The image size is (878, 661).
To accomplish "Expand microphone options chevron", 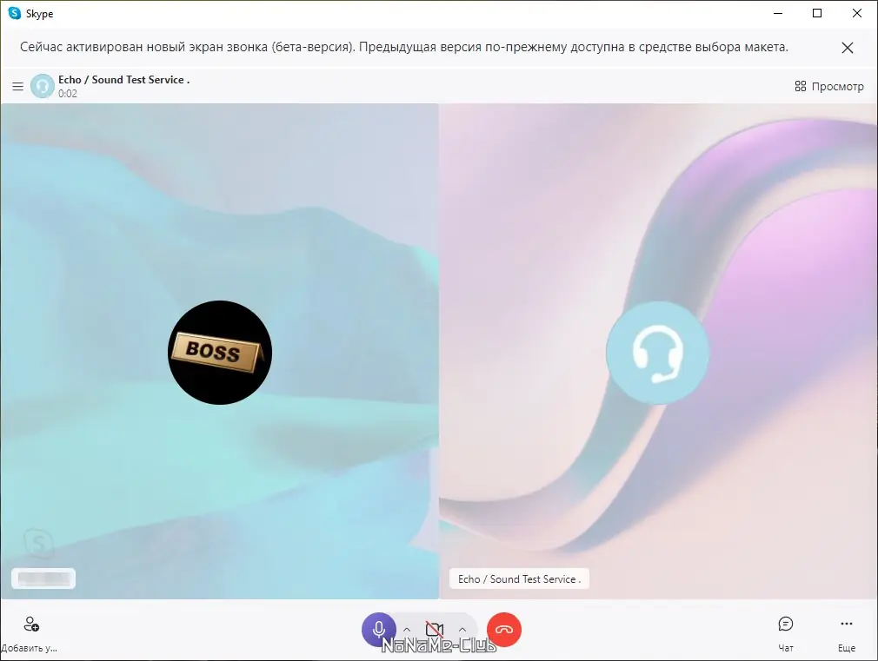I will point(407,630).
